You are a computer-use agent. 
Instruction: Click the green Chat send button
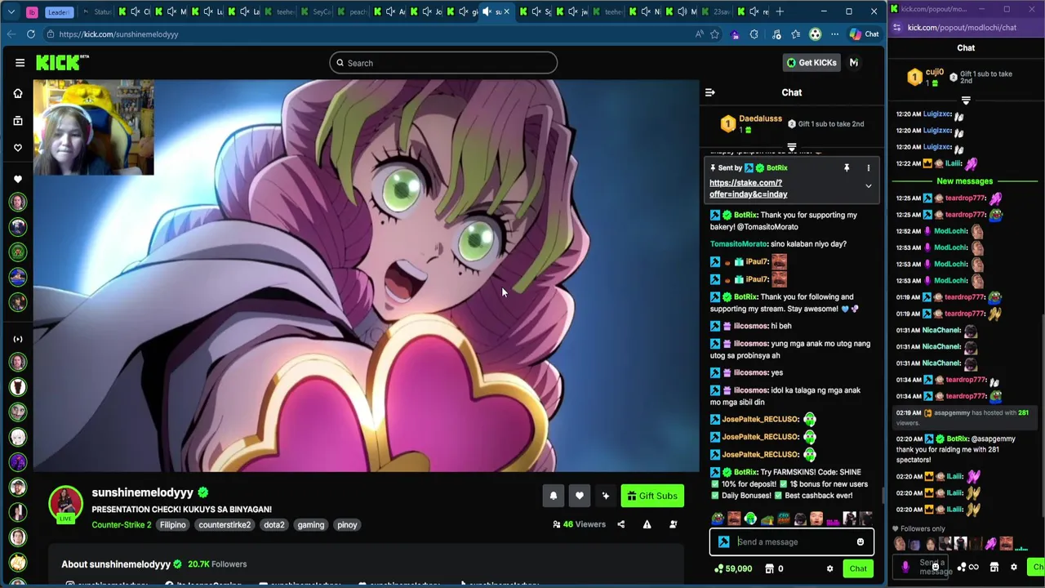tap(858, 569)
